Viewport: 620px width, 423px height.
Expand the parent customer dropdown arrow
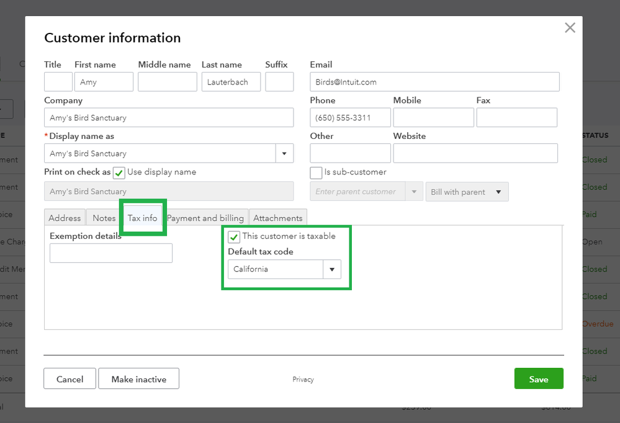414,192
